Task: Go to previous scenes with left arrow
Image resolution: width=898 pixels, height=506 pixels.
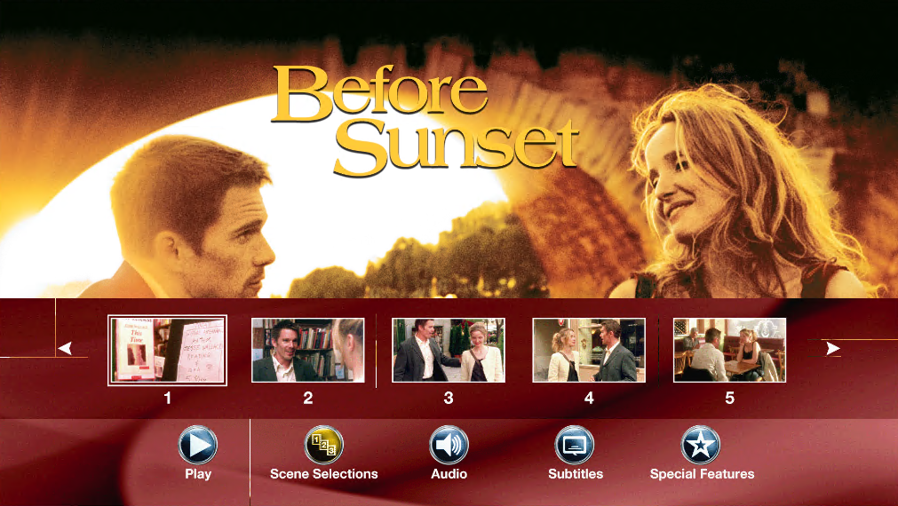Action: [x=65, y=348]
